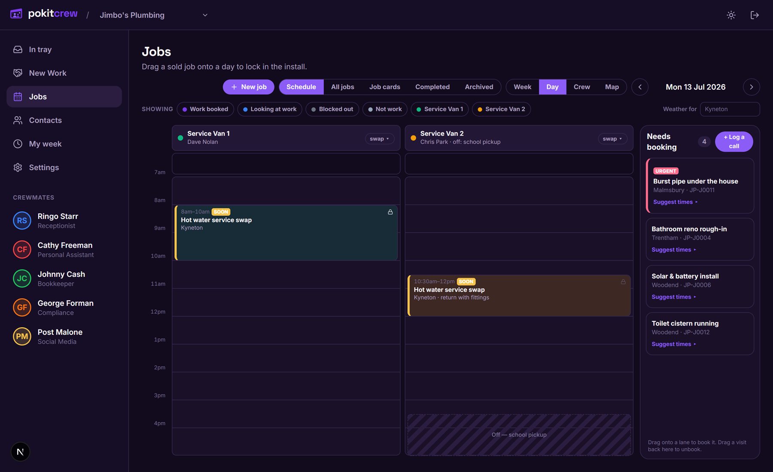Expand Suggest times for Bathroom reno rough-in
773x472 pixels.
pyautogui.click(x=673, y=250)
